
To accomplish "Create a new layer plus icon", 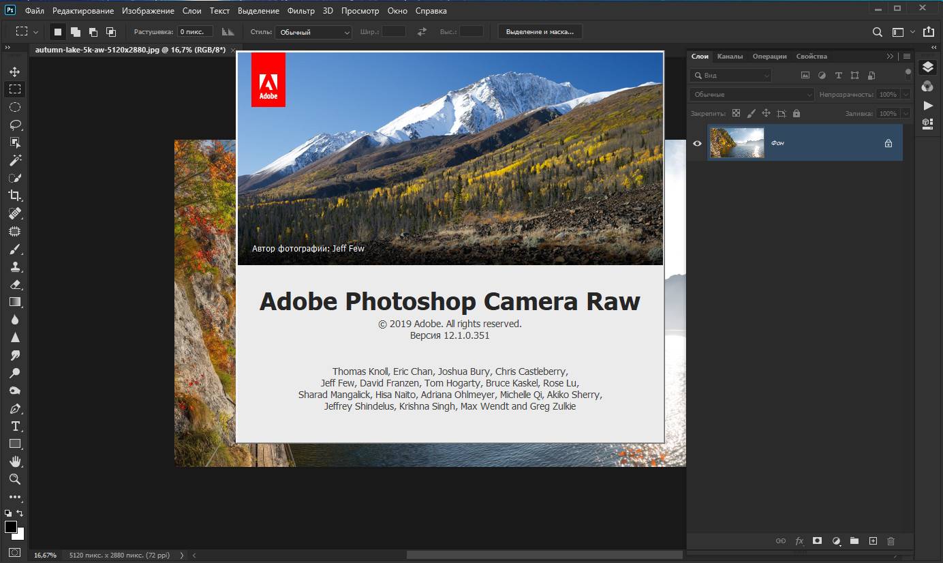I will 873,541.
